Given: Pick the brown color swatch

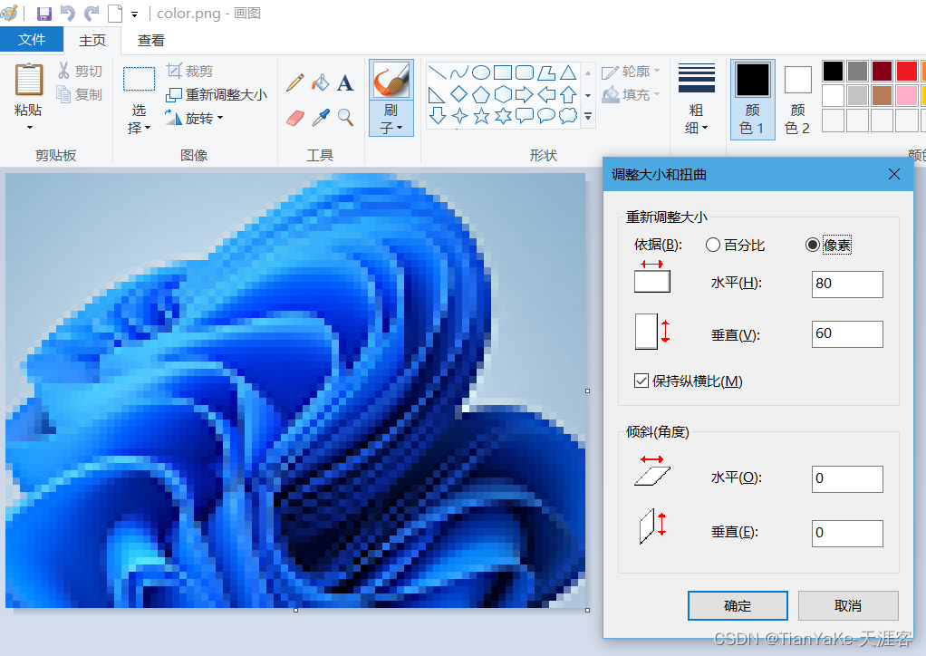Looking at the screenshot, I should 882,96.
